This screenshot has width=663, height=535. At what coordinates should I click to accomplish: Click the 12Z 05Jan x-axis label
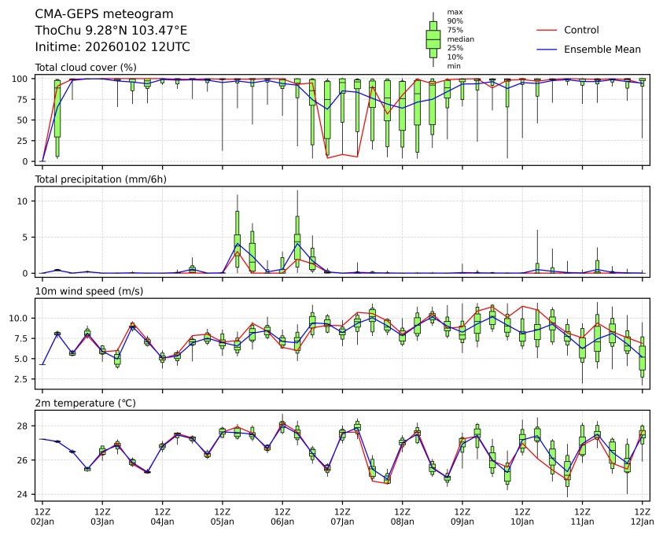(222, 516)
